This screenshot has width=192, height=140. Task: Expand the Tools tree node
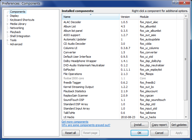click(7, 40)
